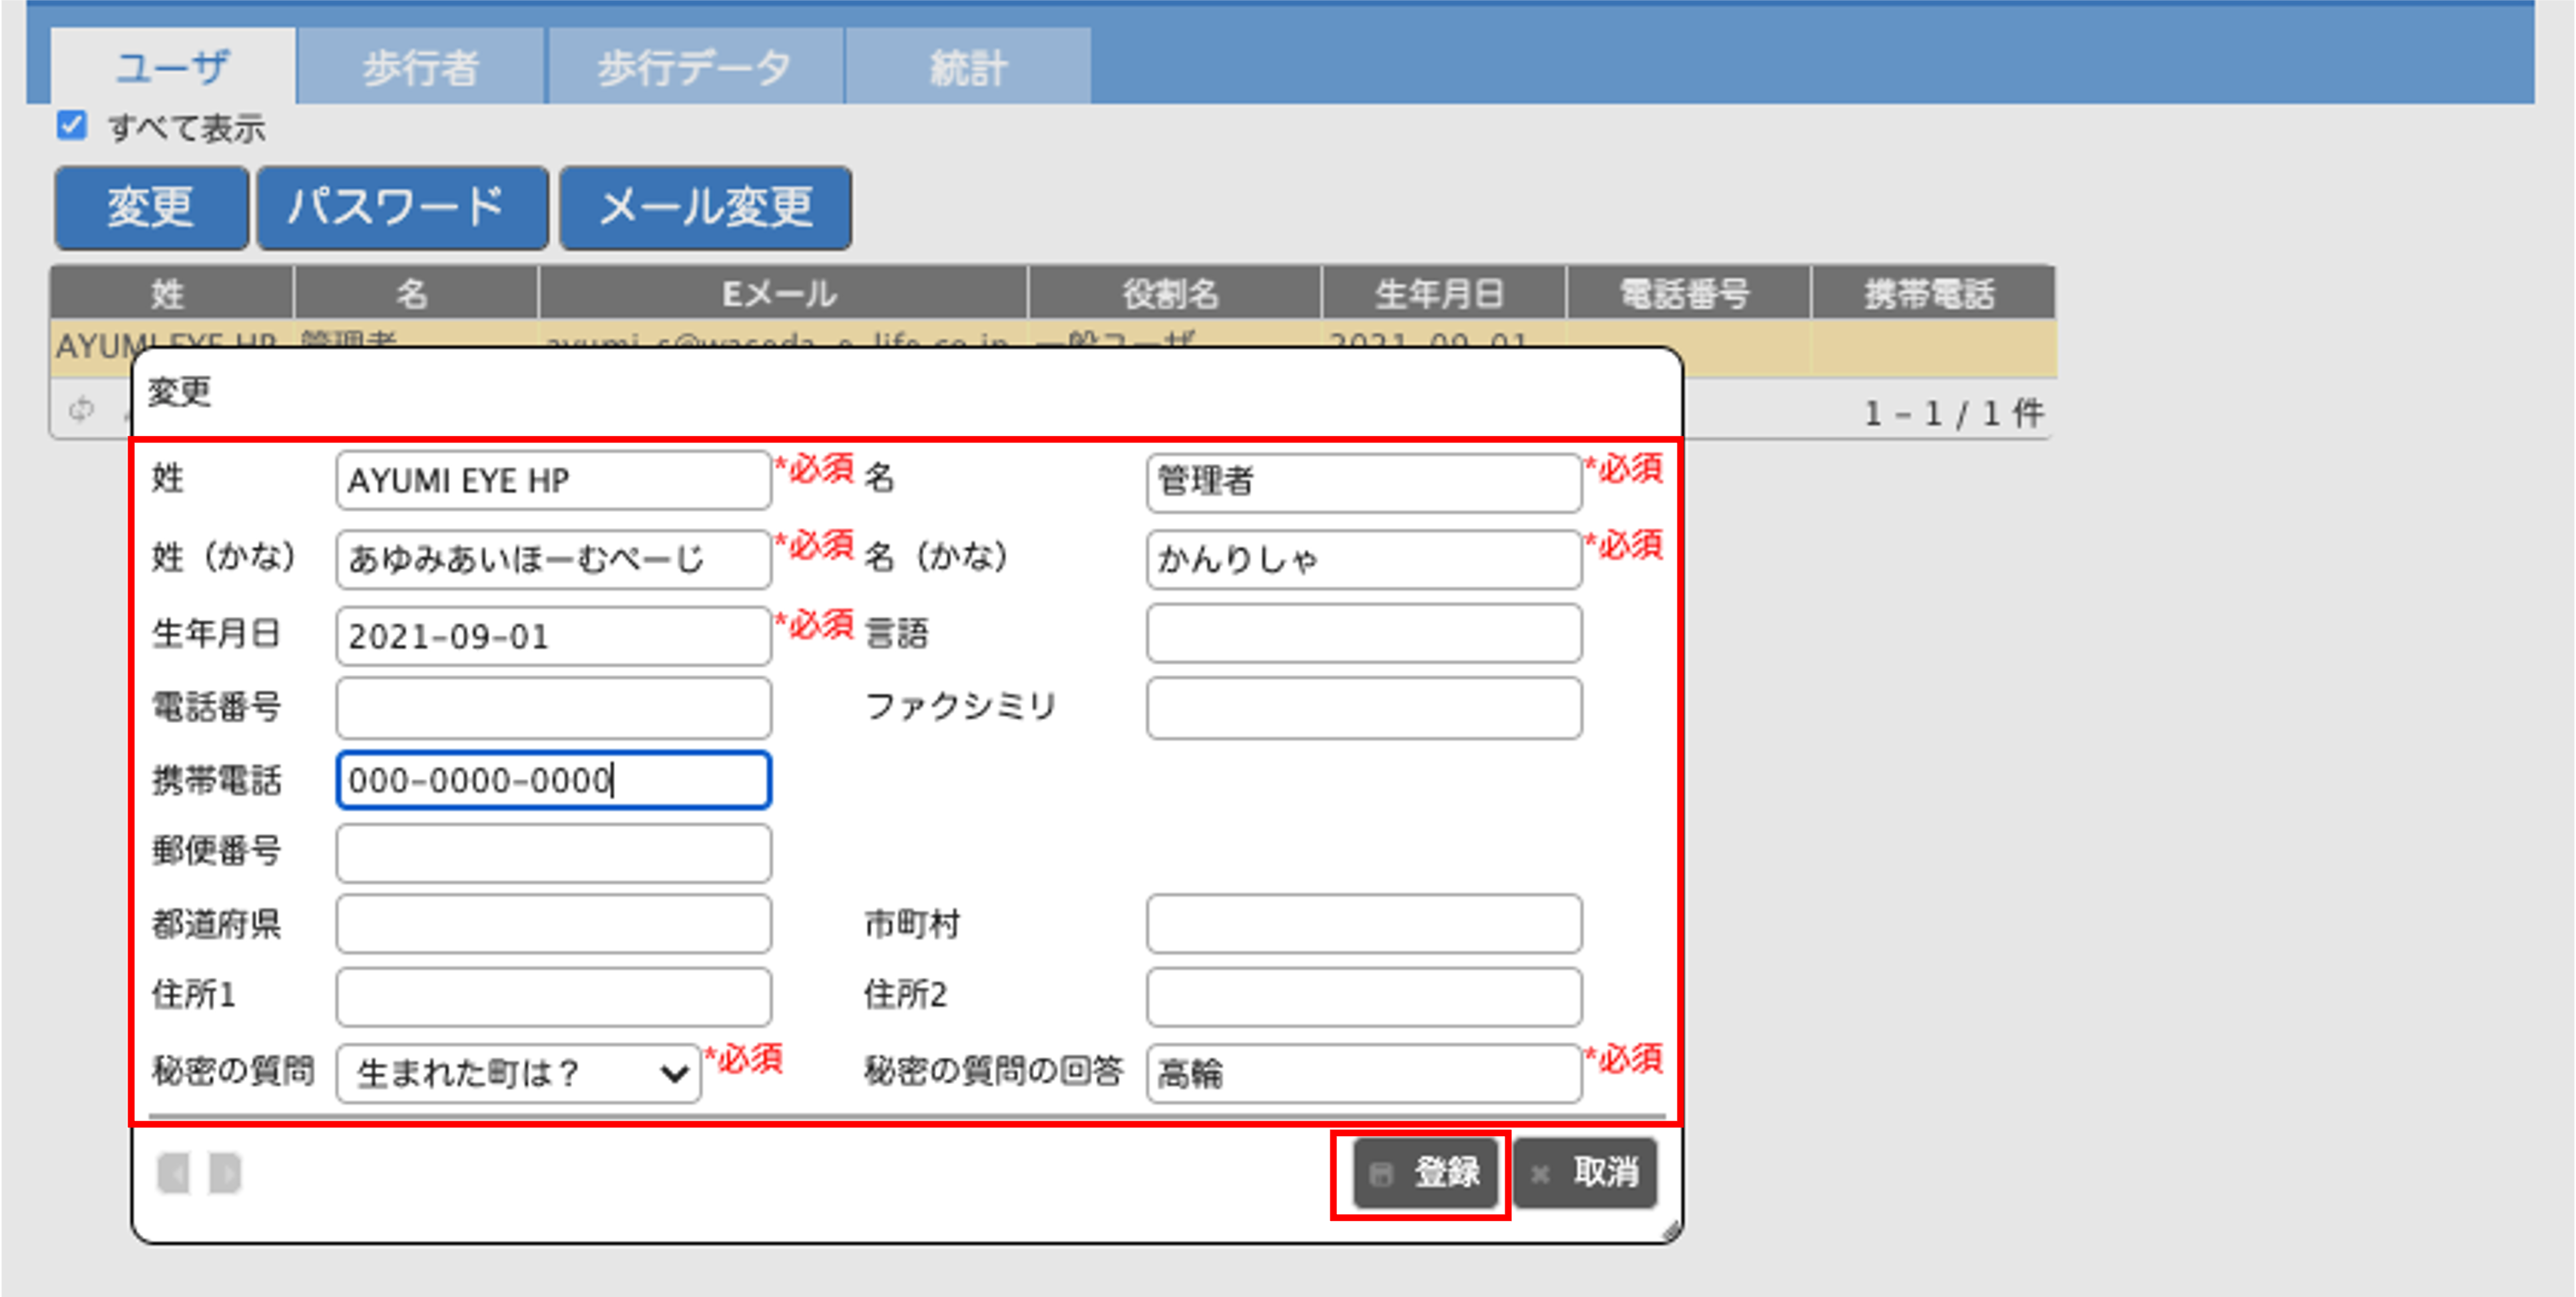Uncheck the すべて表示 checkbox
Viewport: 2576px width, 1297px height.
(72, 126)
